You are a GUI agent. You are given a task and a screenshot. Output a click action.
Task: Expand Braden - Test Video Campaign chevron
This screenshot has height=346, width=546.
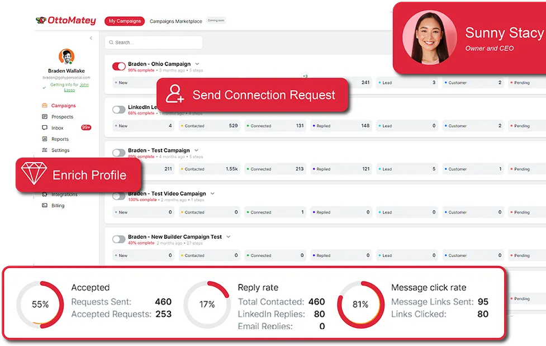(212, 193)
